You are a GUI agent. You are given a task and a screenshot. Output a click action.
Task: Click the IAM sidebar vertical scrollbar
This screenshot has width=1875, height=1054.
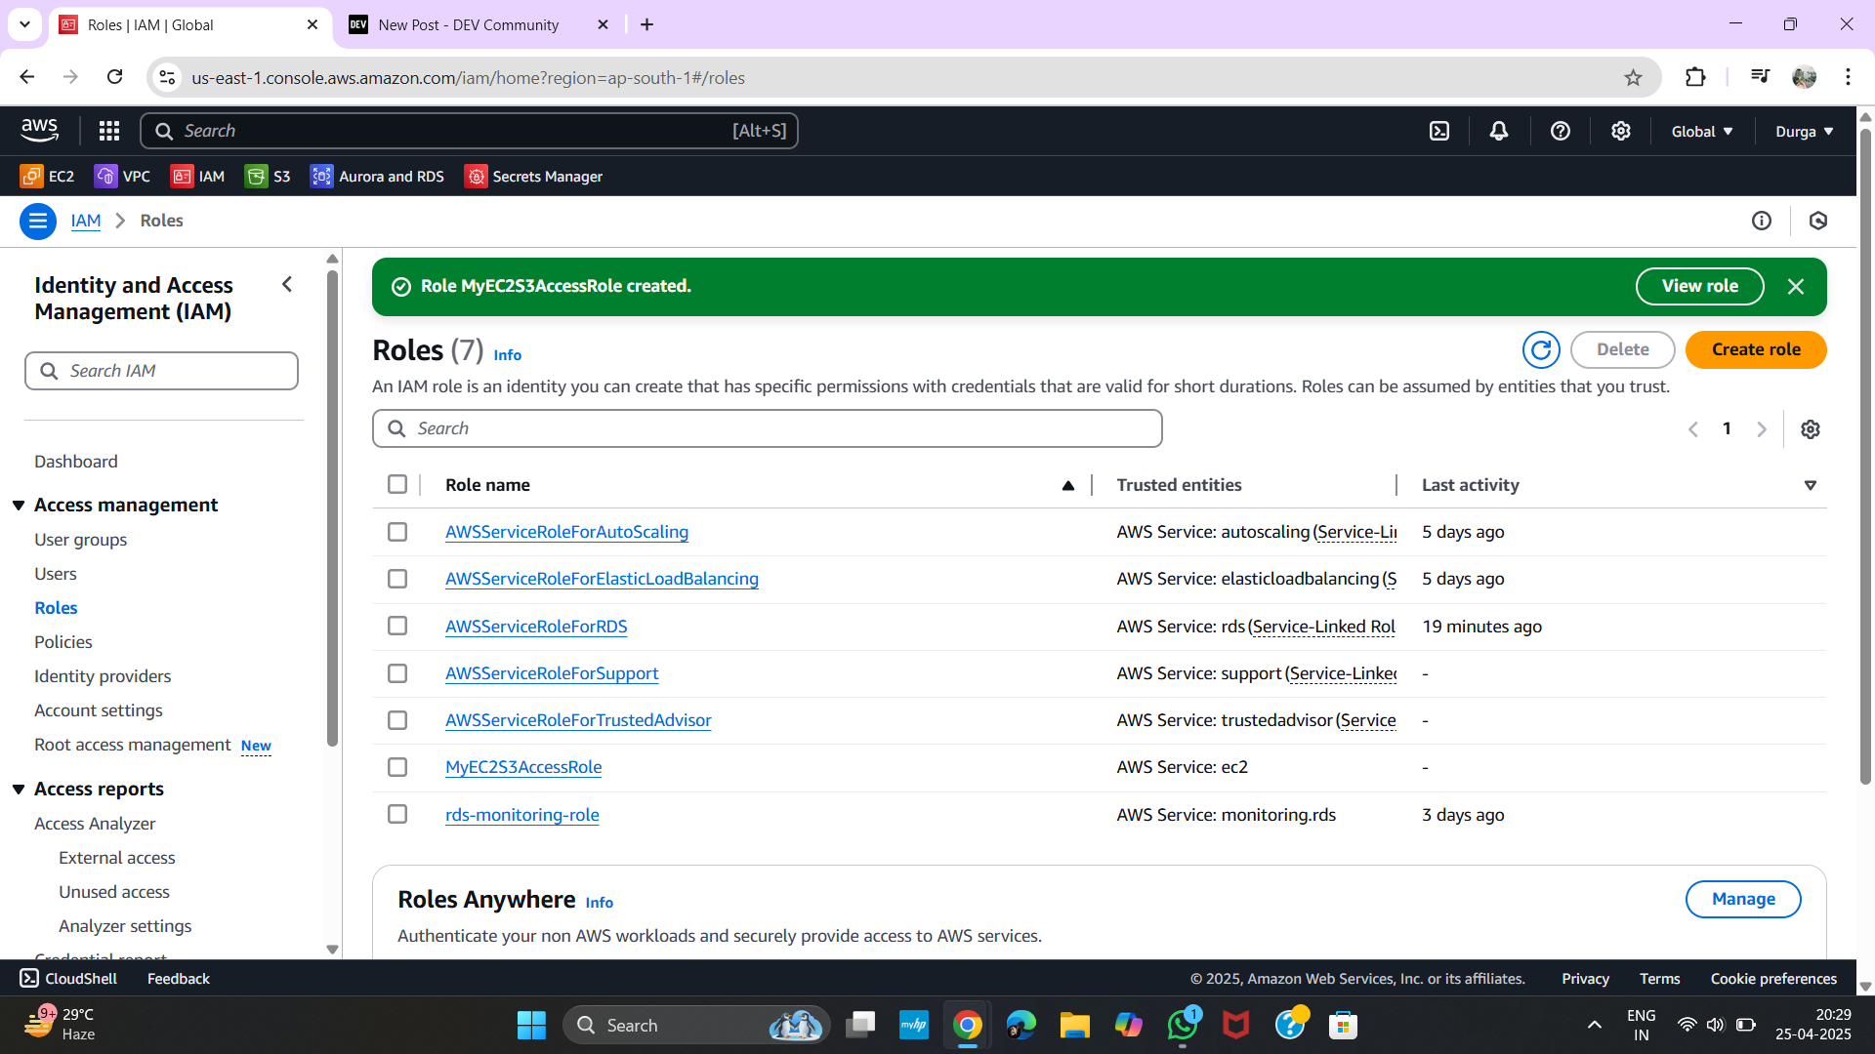332,507
